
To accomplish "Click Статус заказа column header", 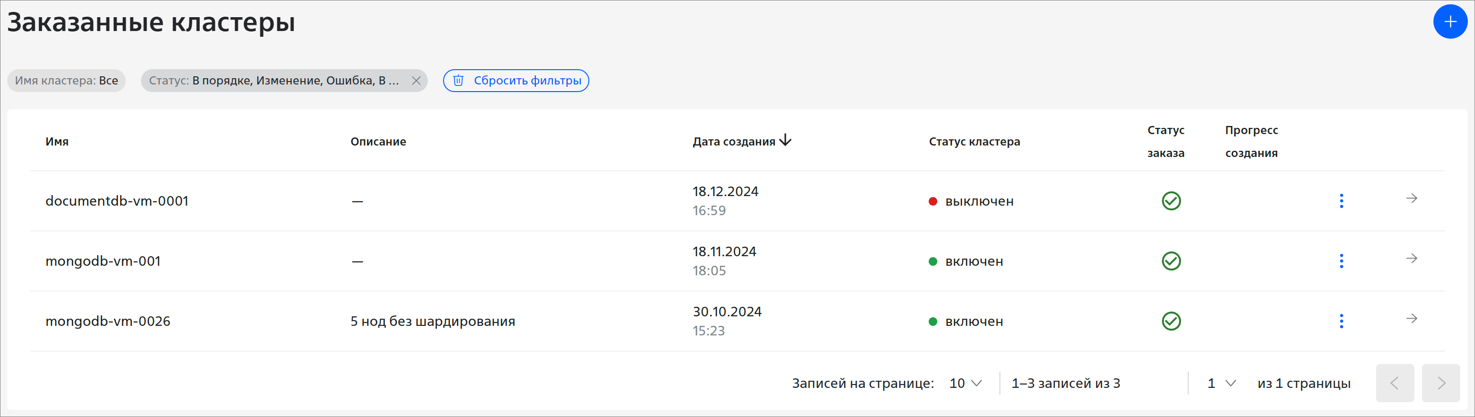I will click(x=1166, y=142).
